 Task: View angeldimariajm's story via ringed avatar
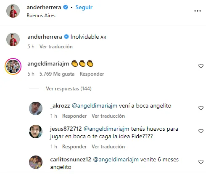[13, 66]
